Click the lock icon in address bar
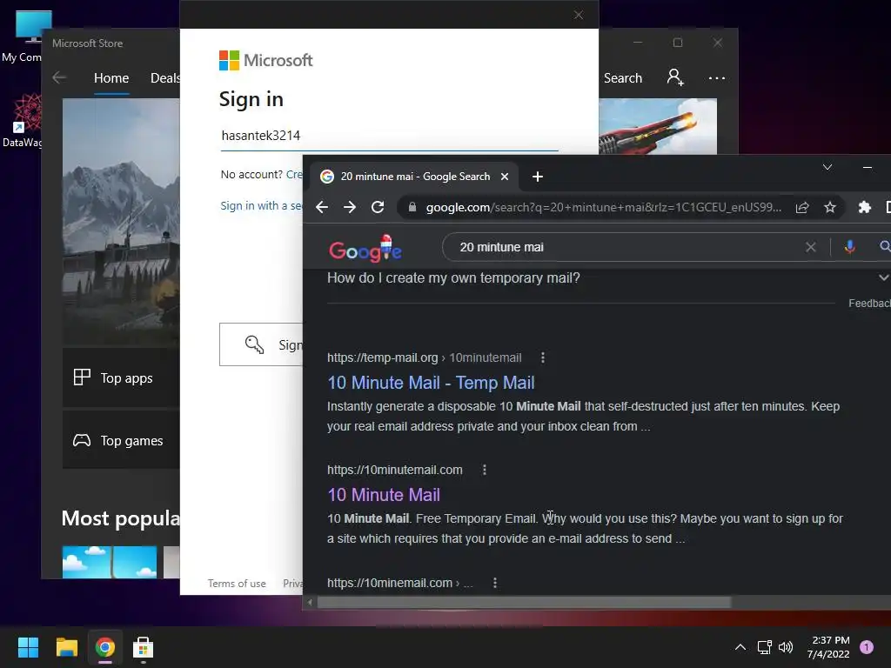This screenshot has width=891, height=668. (412, 207)
